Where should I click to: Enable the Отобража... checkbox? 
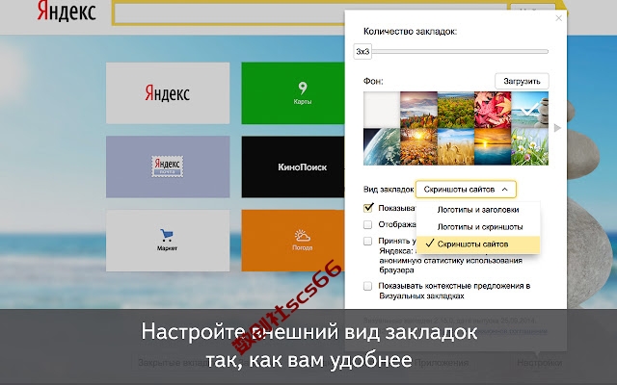pyautogui.click(x=368, y=224)
